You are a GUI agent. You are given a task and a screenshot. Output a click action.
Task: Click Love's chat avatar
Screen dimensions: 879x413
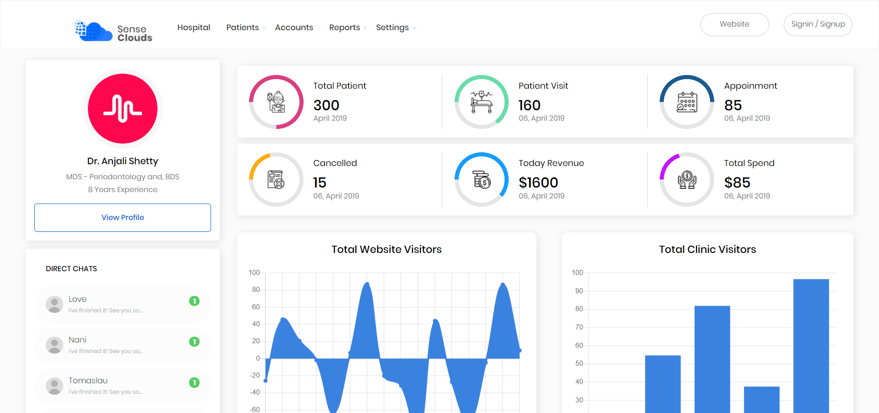coord(54,304)
